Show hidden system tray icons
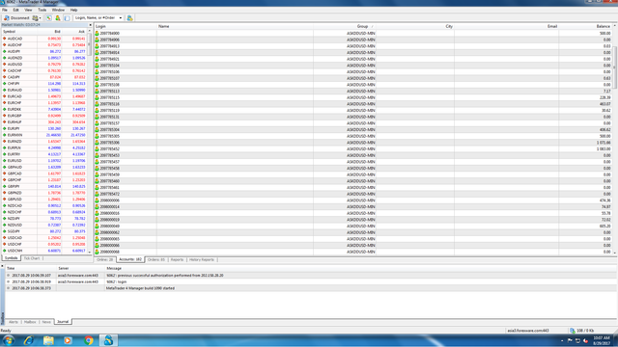 click(562, 340)
